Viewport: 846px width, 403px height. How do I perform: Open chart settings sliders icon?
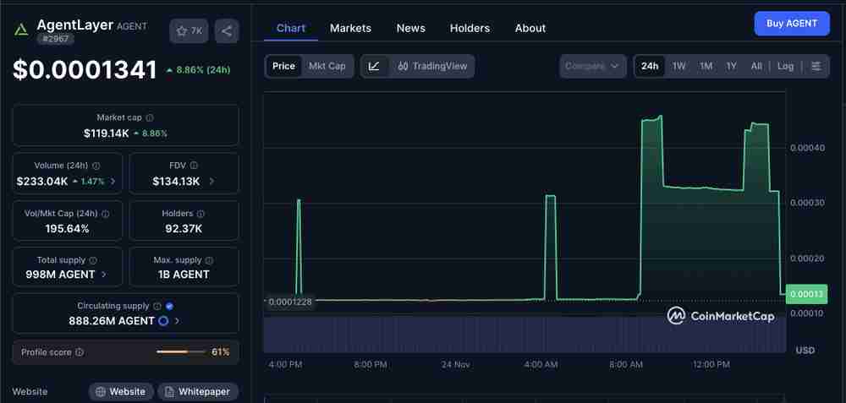pos(816,66)
